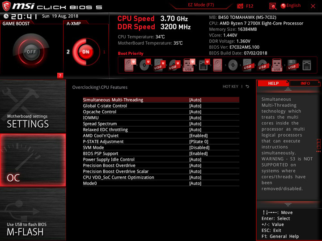Select the UEFI CD/DVD boot device icon
Screen dimensions: 322x241
pos(145,65)
